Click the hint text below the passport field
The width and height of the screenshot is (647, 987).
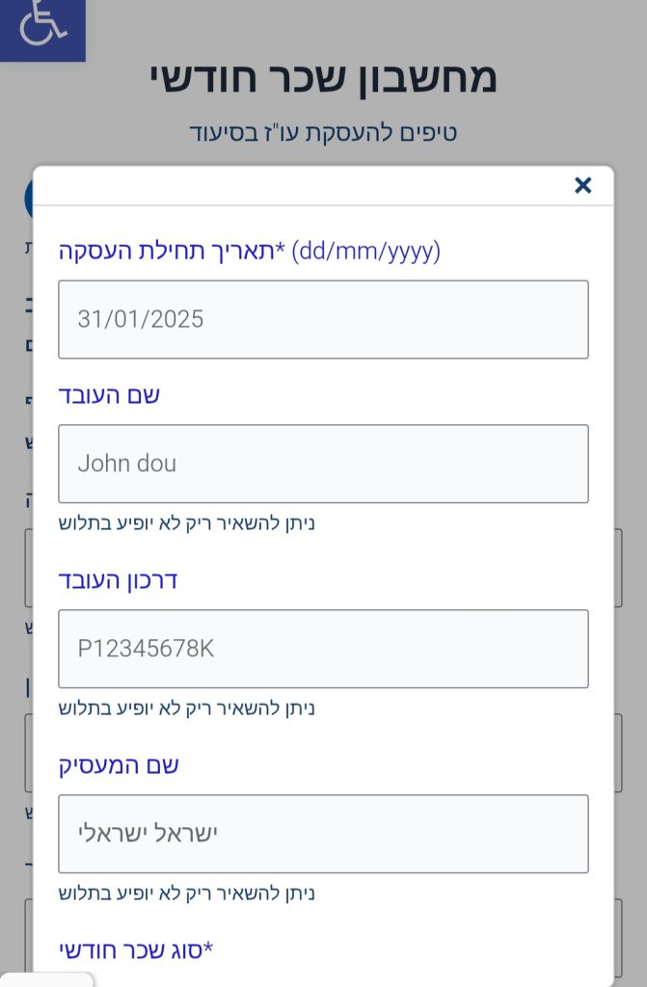point(187,708)
